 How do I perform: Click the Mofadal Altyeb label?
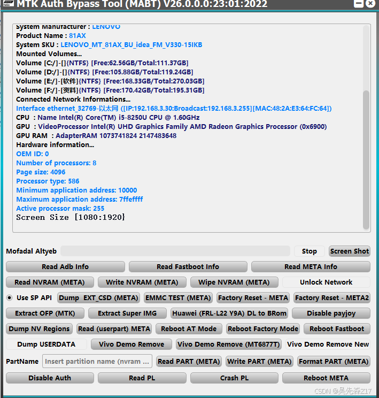32,251
